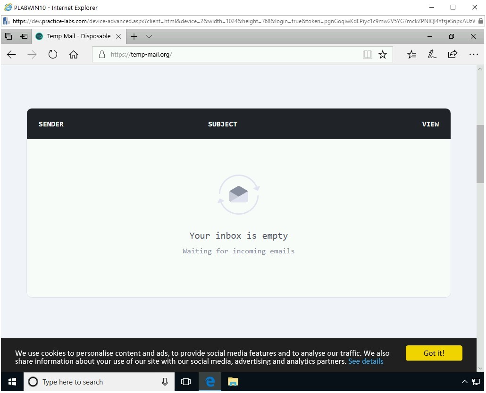486x393 pixels.
Task: Activate the search microphone in the taskbar
Action: 164,382
